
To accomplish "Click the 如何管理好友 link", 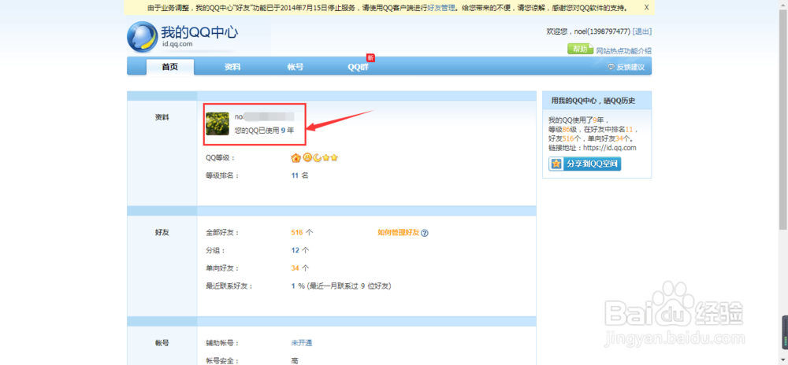I will 398,233.
